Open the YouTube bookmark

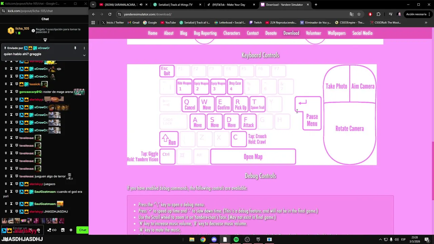point(168,23)
